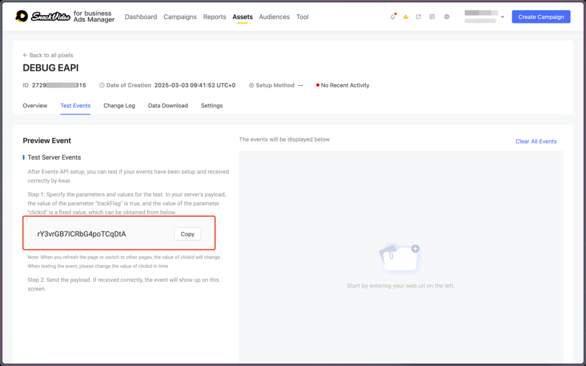
Task: Open the external link share icon
Action: click(418, 17)
